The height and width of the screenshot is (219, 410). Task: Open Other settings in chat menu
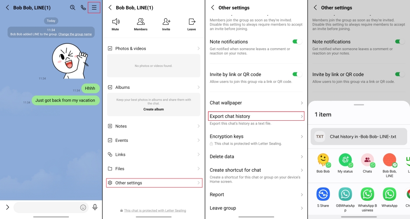[154, 183]
